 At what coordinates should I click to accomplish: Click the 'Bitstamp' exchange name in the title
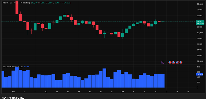26,3
